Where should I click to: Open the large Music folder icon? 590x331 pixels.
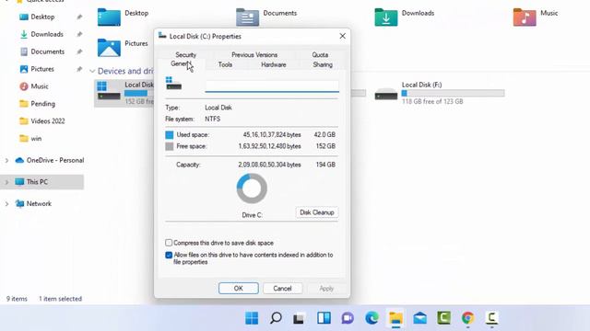coord(525,17)
